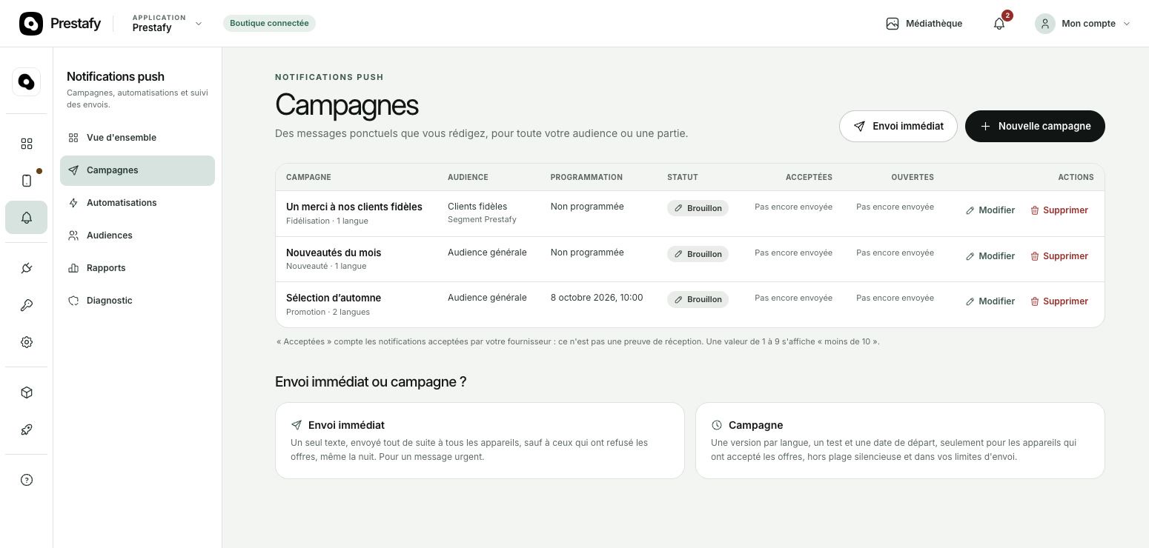Viewport: 1149px width, 548px height.
Task: Open the mobile phone icon in the rail
Action: pyautogui.click(x=27, y=181)
